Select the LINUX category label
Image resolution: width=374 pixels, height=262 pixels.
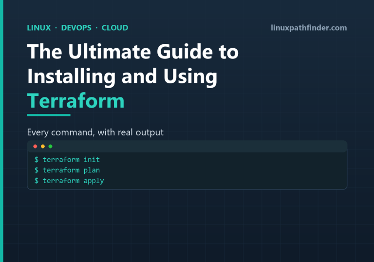click(x=39, y=28)
